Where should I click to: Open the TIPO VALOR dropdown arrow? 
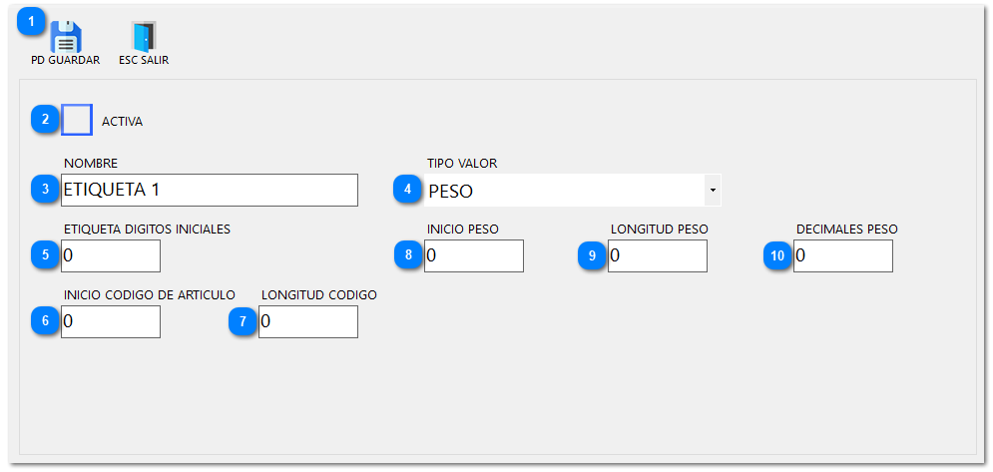(x=712, y=190)
